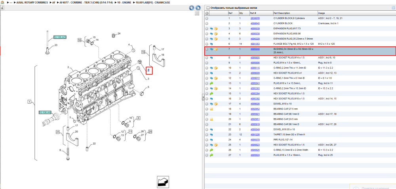Click the note icon for BEARING CAP,24.5 mm
This screenshot has width=396, height=189.
click(x=211, y=119)
